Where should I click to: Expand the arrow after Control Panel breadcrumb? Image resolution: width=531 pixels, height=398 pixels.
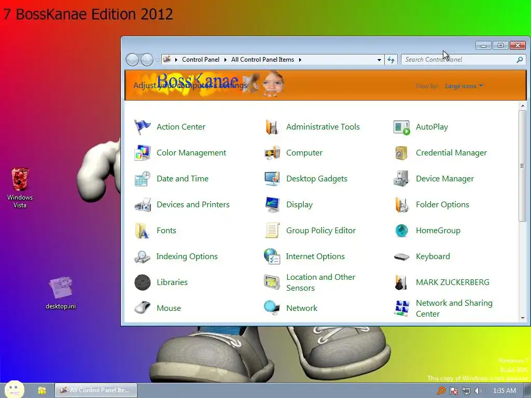tap(225, 60)
